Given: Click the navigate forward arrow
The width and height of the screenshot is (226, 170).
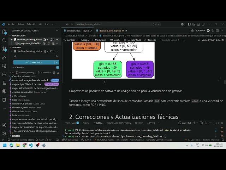Looking at the screenshot, I should pos(72,24).
